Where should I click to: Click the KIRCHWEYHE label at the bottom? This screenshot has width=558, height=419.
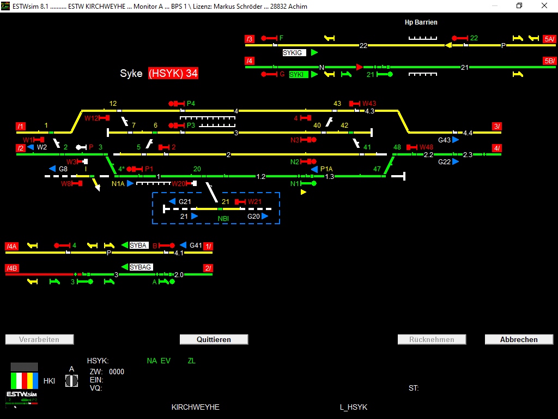tap(195, 407)
